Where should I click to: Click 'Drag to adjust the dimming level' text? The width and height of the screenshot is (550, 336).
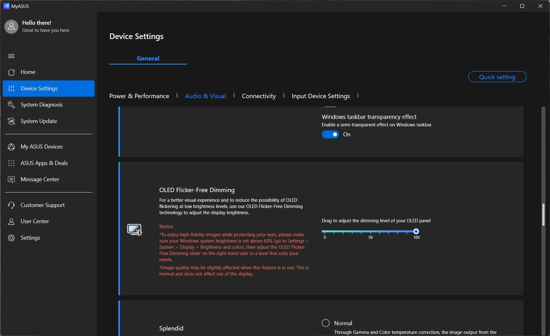[376, 221]
